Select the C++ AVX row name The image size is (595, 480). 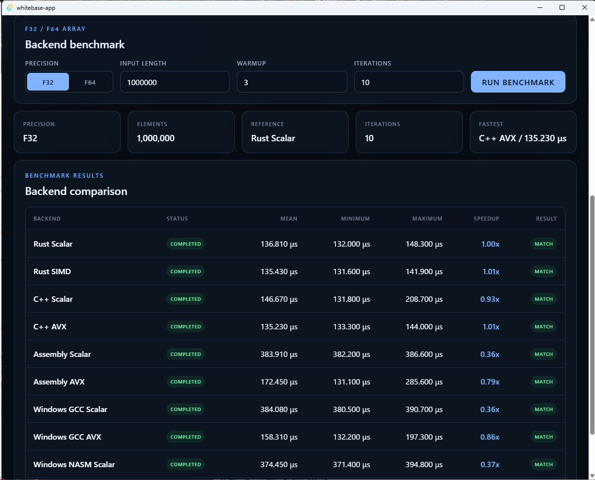click(x=50, y=326)
